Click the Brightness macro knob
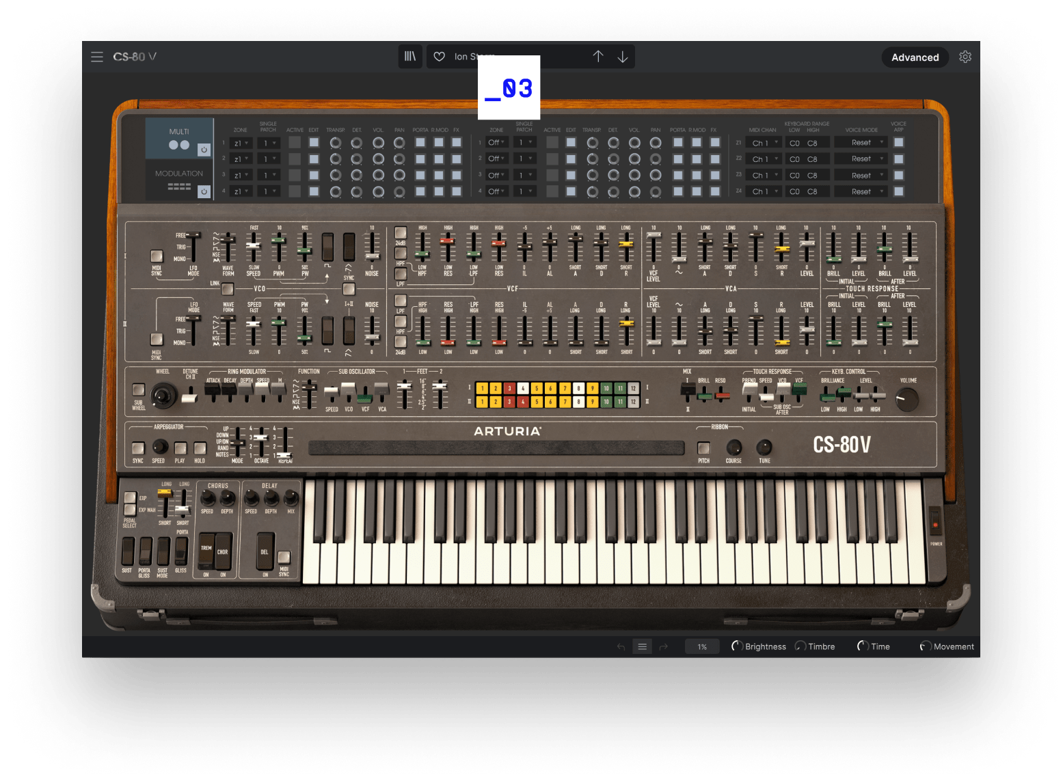The width and height of the screenshot is (1063, 781). coord(737,646)
